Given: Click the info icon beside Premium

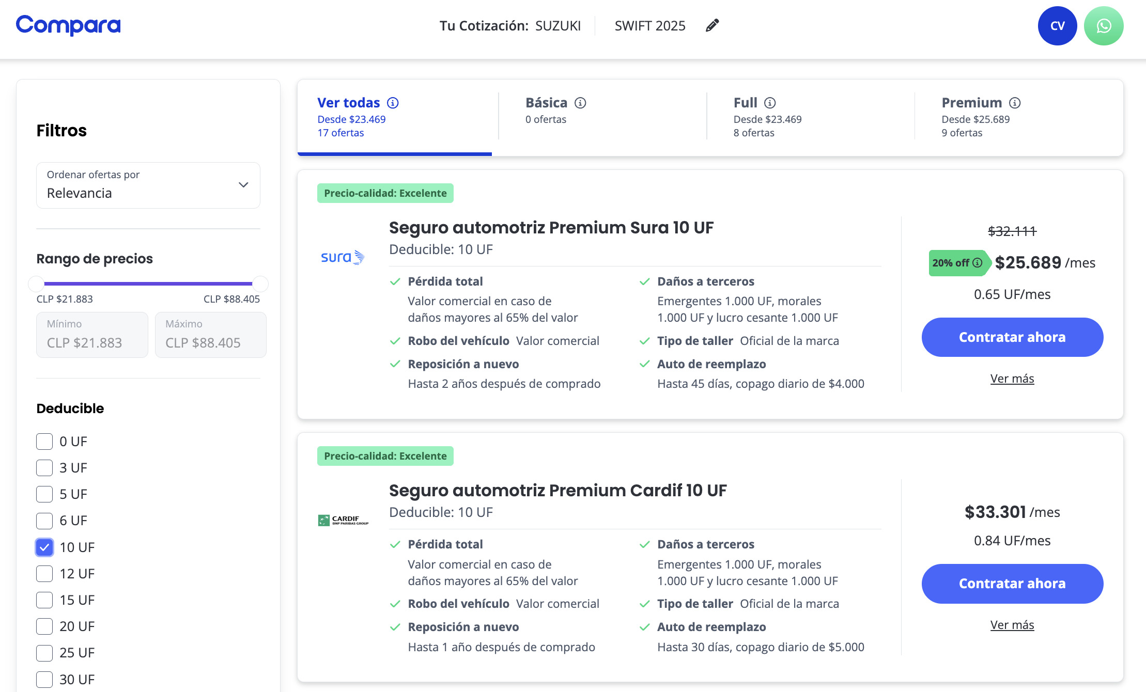Looking at the screenshot, I should click(1015, 103).
